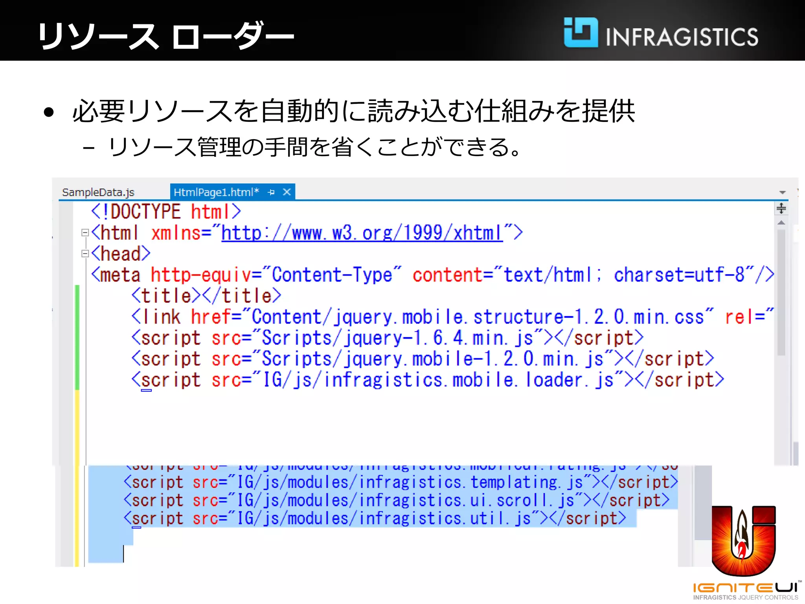Click the scrollbar up arrow

(x=781, y=223)
